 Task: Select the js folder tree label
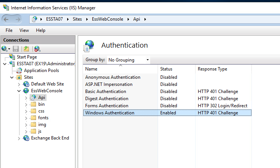pos(40,132)
